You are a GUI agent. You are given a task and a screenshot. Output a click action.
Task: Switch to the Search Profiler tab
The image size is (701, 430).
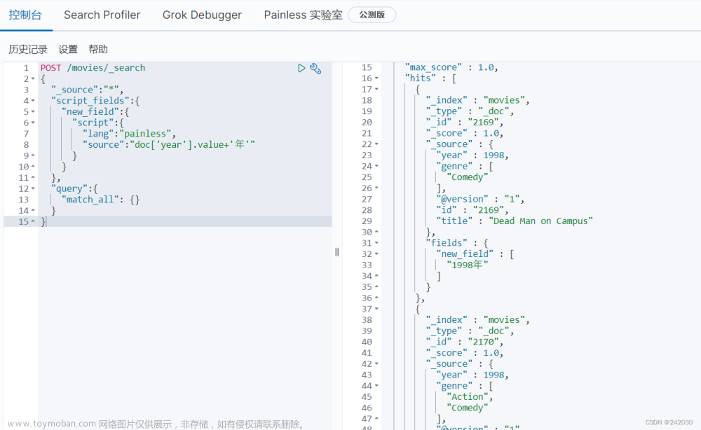click(102, 15)
